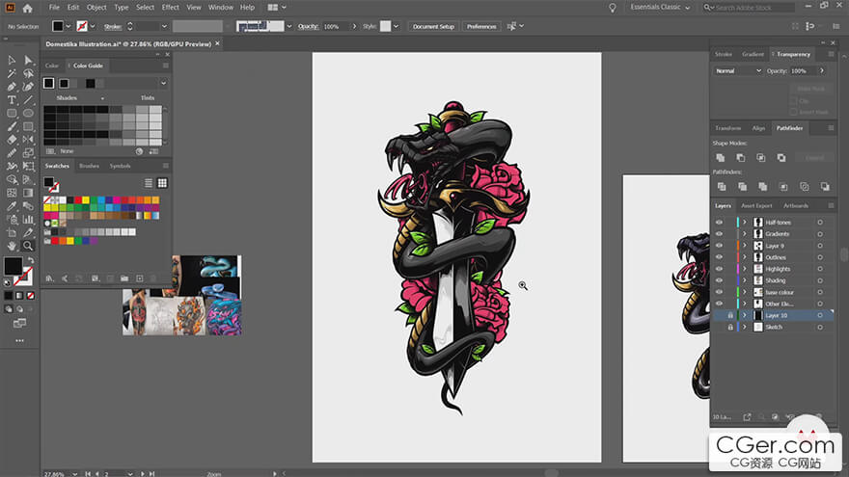Open the Normal blending mode dropdown
The image size is (849, 477).
[x=738, y=71]
